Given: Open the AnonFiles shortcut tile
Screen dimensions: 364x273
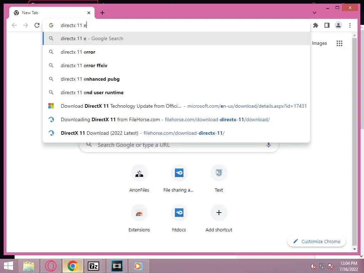Looking at the screenshot, I should coord(139,179).
